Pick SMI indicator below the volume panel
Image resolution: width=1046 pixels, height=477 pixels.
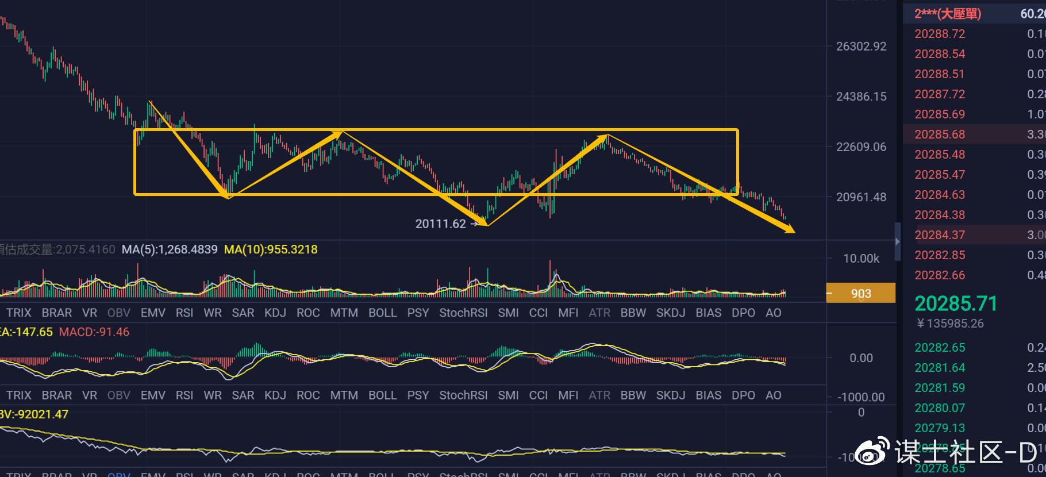(508, 313)
